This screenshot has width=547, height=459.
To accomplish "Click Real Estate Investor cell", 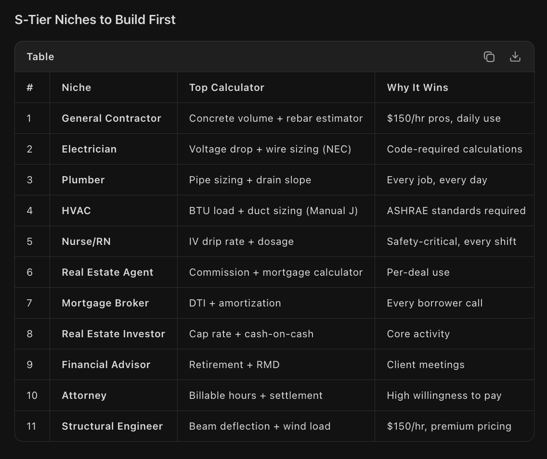I will click(x=113, y=334).
